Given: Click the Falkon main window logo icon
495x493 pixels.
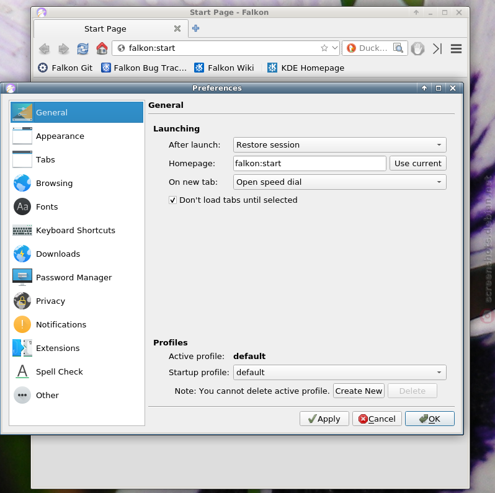Looking at the screenshot, I should coord(42,12).
